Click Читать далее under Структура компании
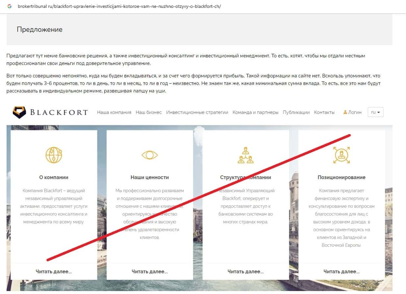406x294 pixels. [x=245, y=271]
